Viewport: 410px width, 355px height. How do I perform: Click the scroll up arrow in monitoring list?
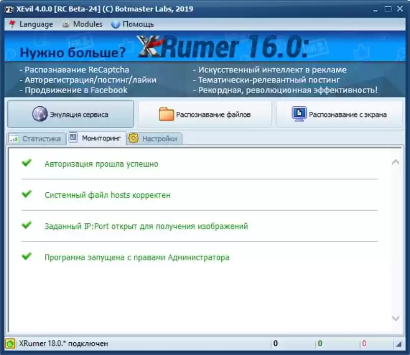click(x=395, y=162)
